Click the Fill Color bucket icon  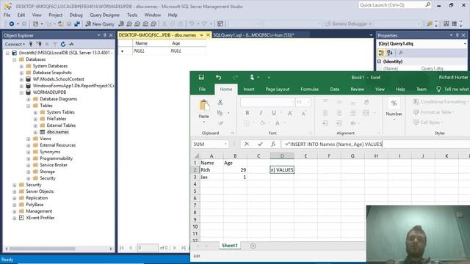click(x=262, y=123)
